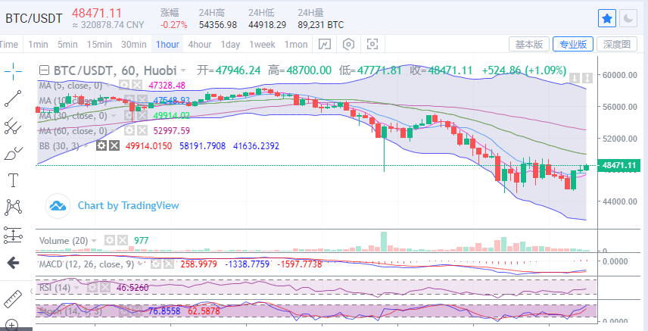Viewport: 648px width, 331px height.
Task: Open settings gear for MA (60, close, 0)
Action: 129,131
